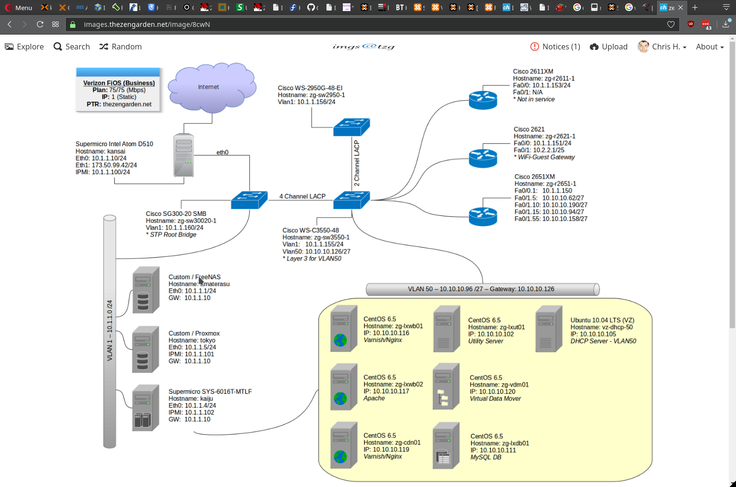Open a new tab with plus button
736x487 pixels.
pyautogui.click(x=695, y=7)
